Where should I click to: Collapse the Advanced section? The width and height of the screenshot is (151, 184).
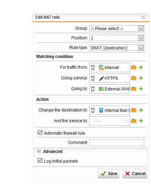[39, 152]
